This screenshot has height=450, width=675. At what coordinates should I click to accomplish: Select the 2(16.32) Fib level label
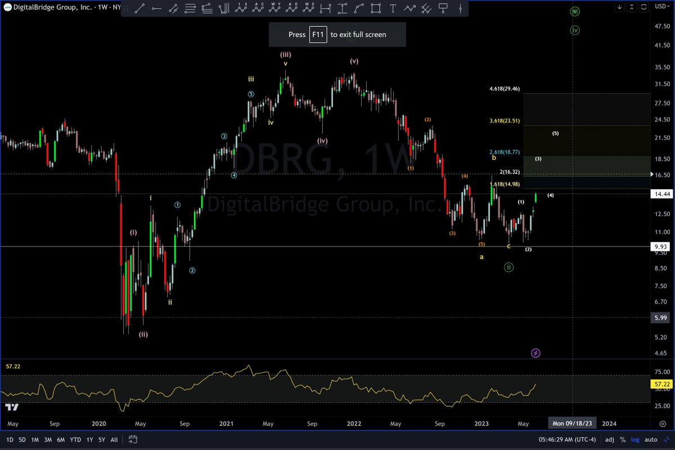click(x=509, y=172)
